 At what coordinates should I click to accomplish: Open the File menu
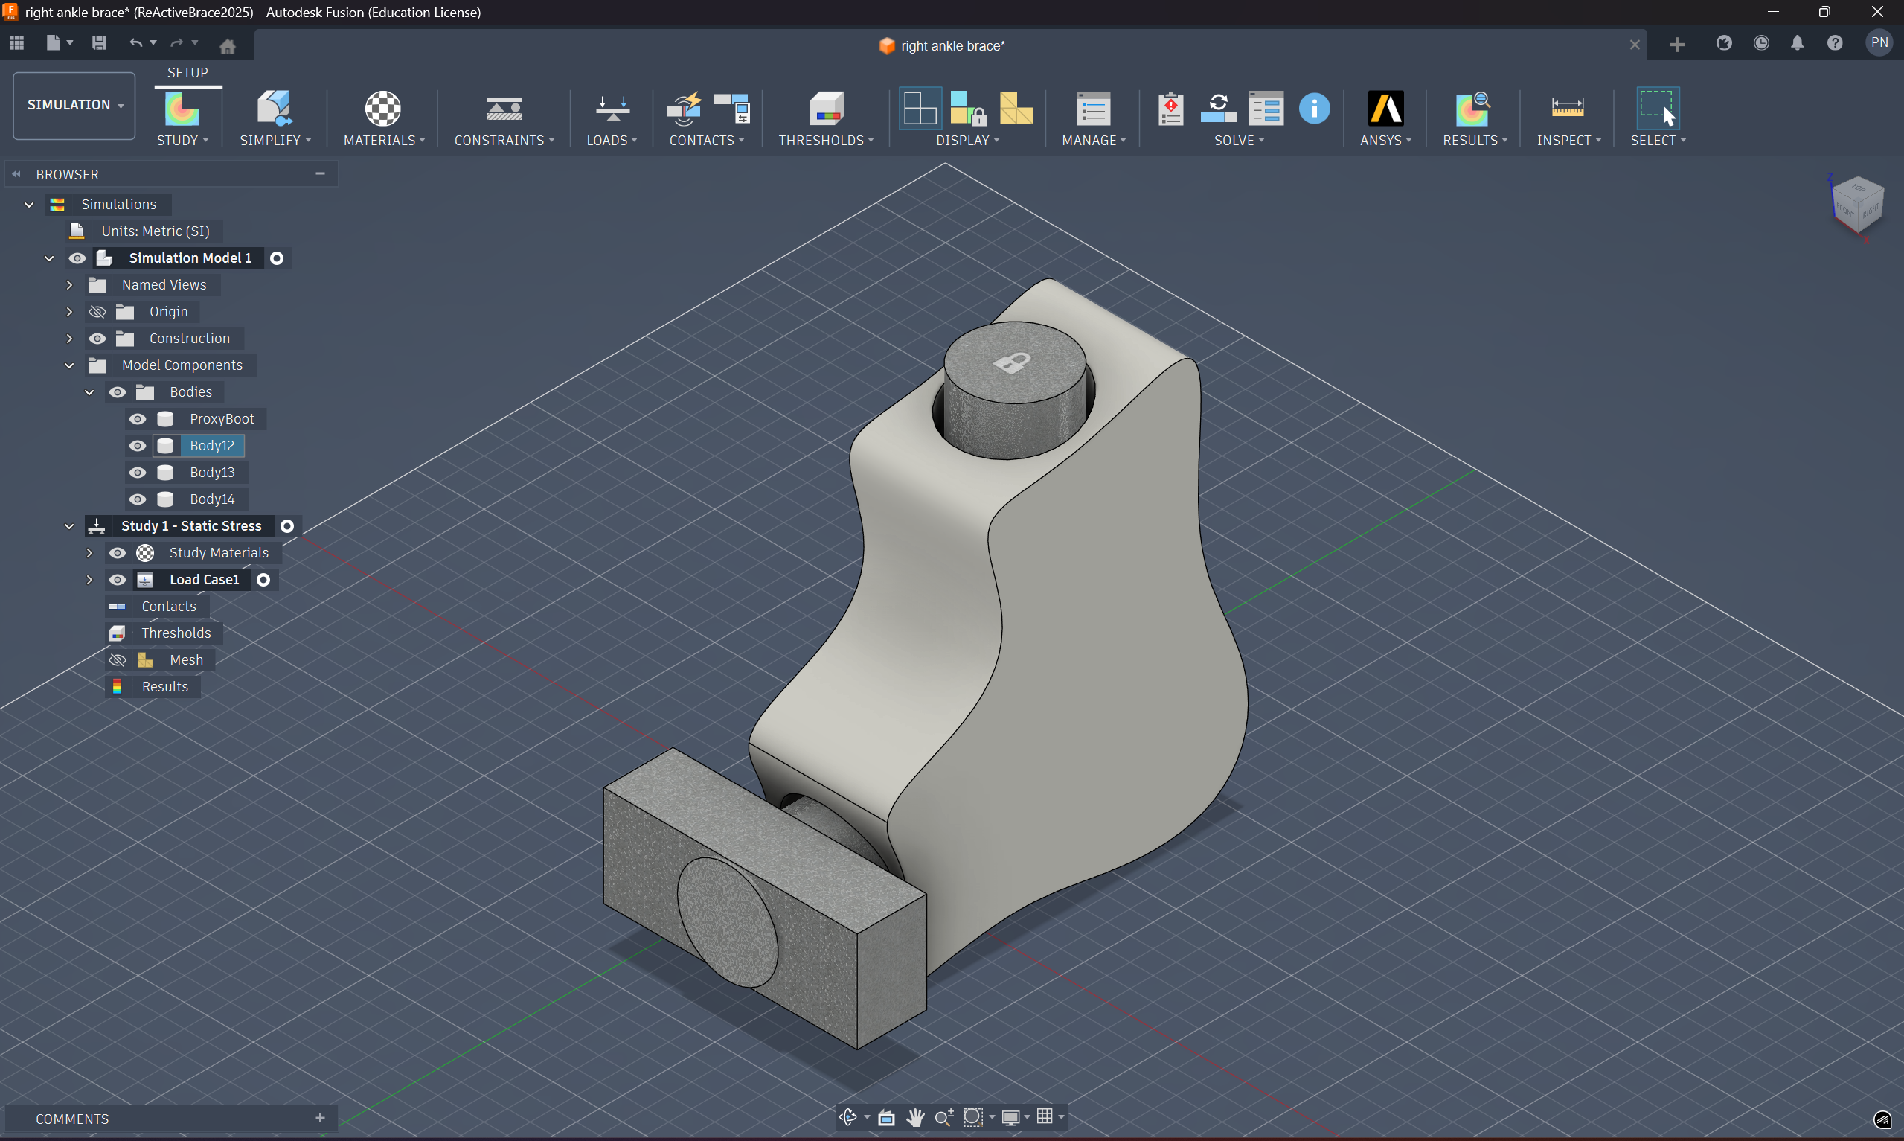click(x=53, y=43)
